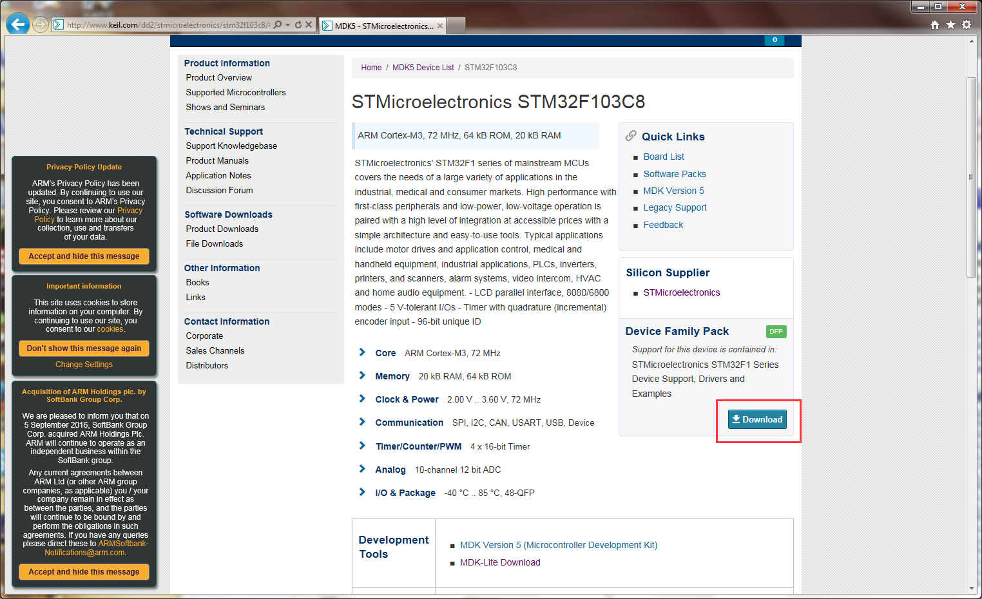The width and height of the screenshot is (982, 599).
Task: Click the browser Back arrow button
Action: pyautogui.click(x=18, y=24)
